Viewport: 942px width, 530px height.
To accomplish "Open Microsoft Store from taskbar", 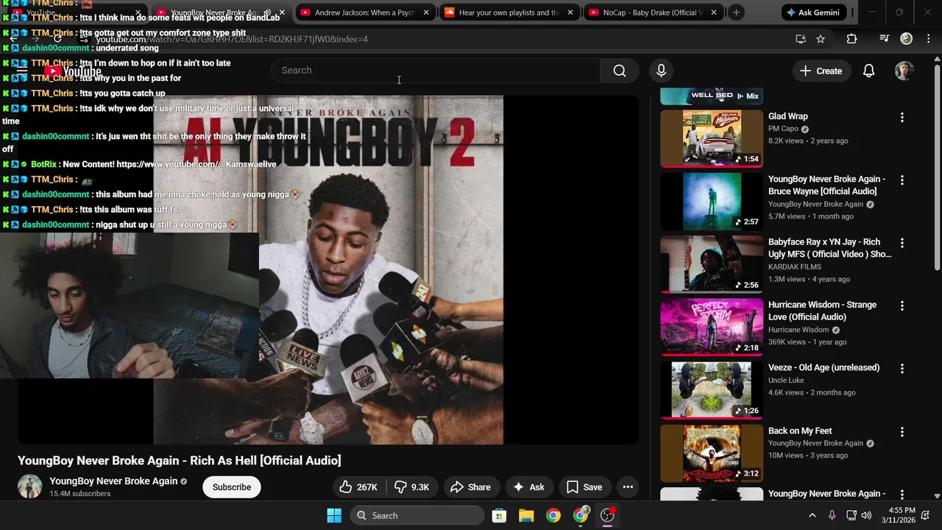I will pyautogui.click(x=499, y=515).
